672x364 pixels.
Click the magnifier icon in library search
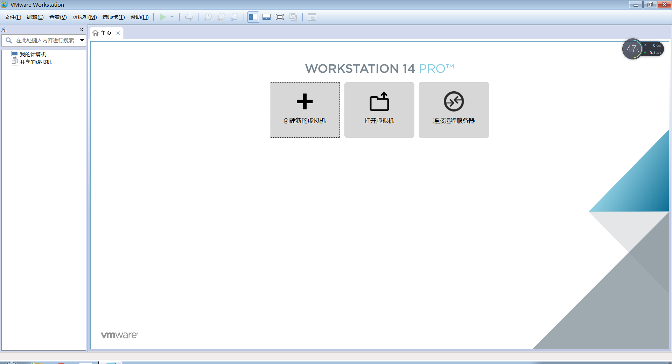(9, 40)
